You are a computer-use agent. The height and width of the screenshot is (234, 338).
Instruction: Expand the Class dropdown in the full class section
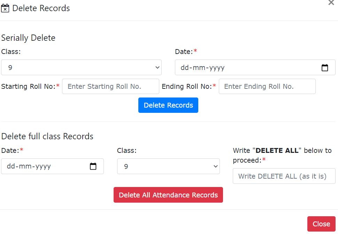point(168,166)
